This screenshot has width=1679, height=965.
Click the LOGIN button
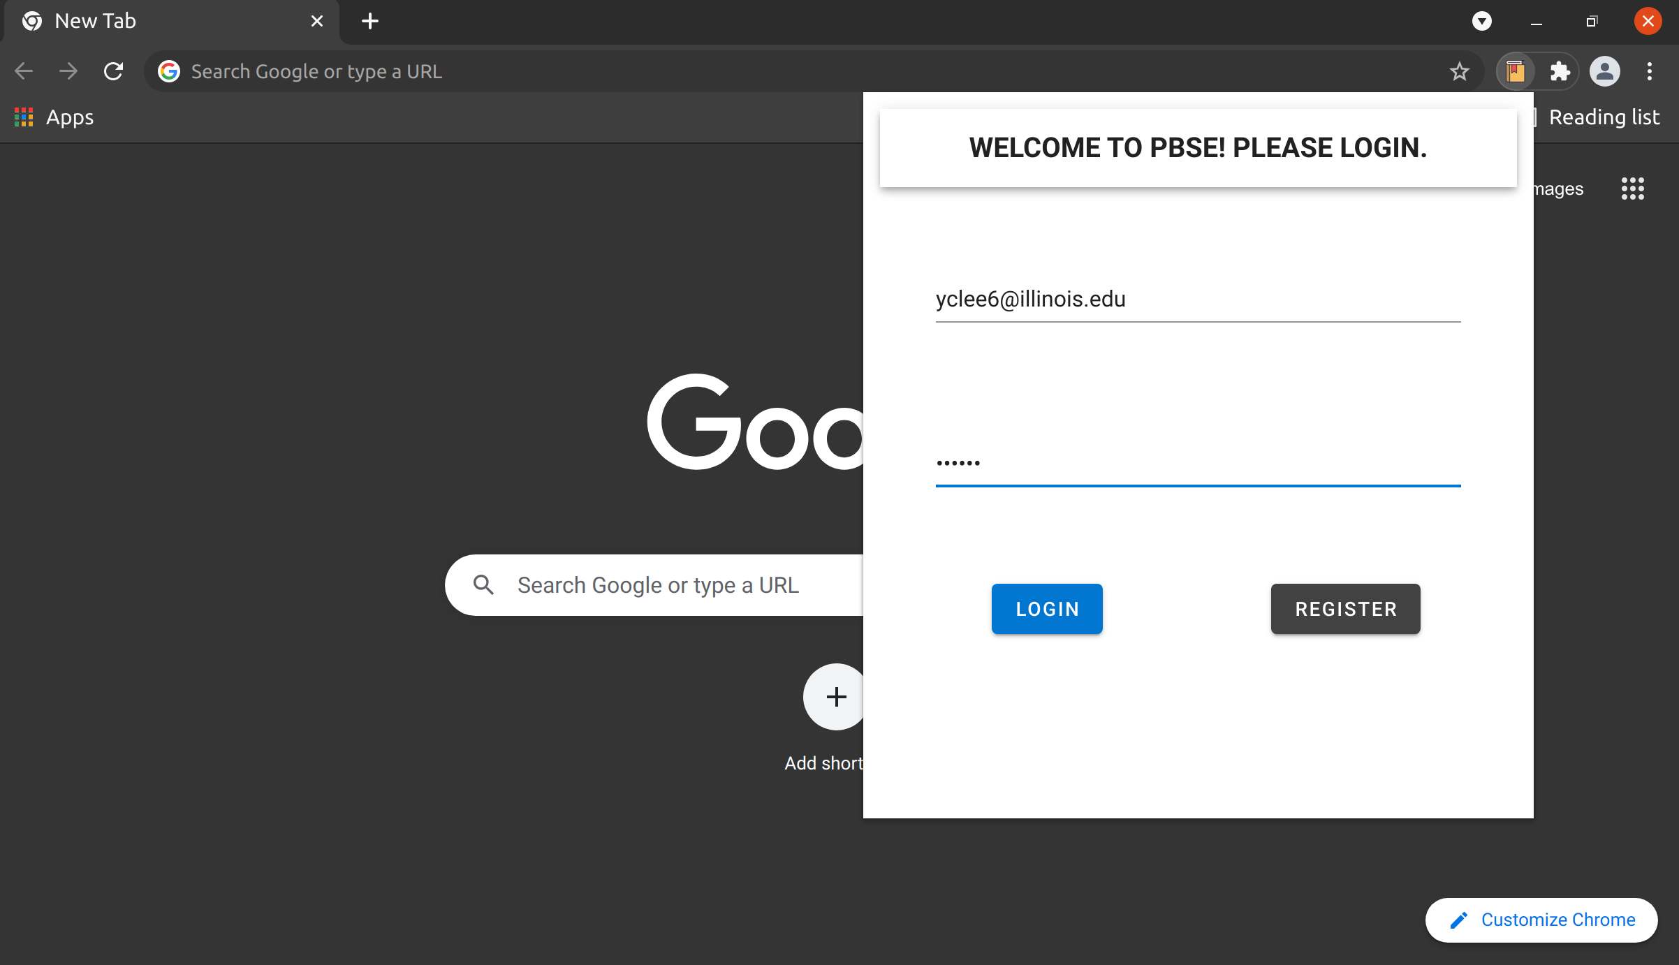point(1047,609)
